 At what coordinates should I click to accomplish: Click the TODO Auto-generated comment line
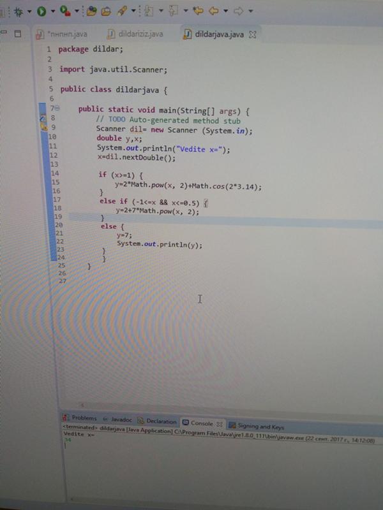tap(169, 120)
